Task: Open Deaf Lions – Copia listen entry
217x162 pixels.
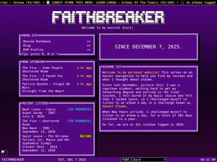Action: click(57, 113)
